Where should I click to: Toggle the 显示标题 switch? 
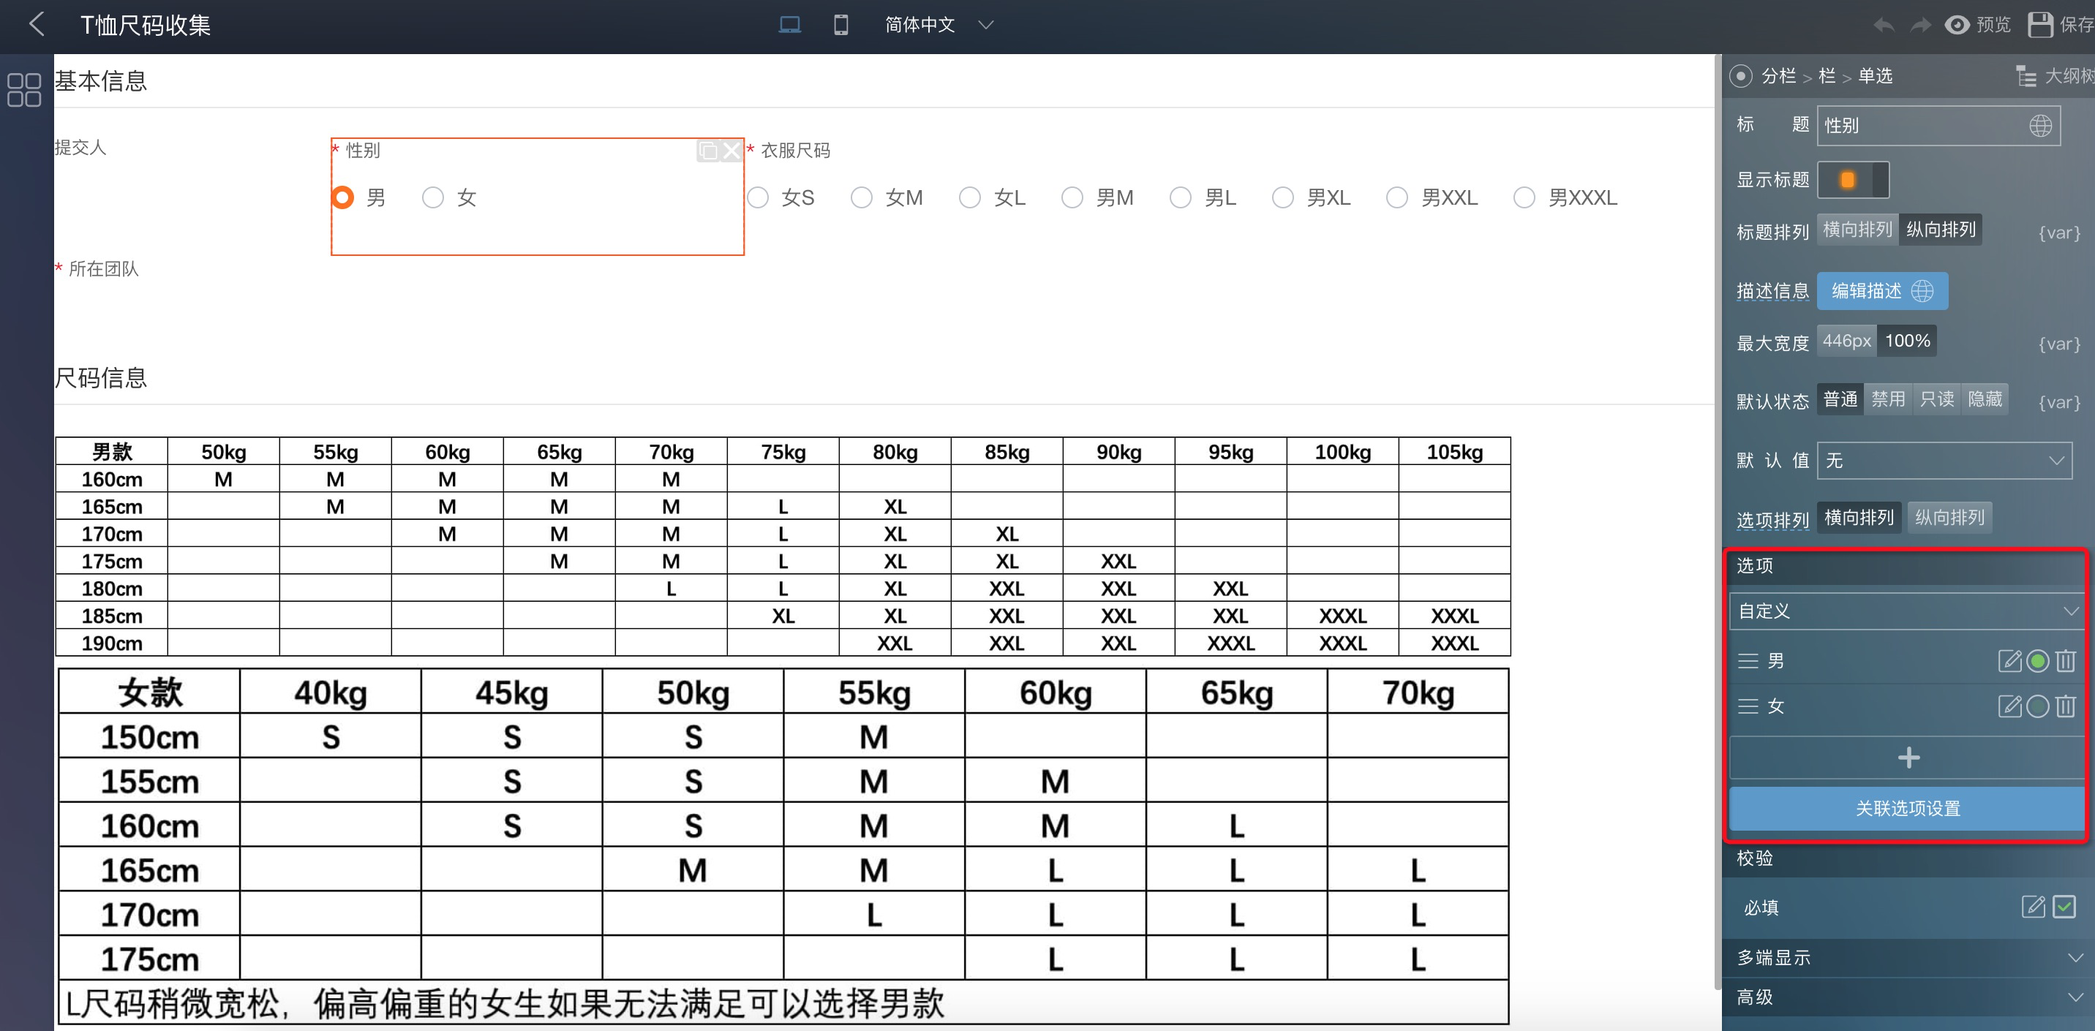1853,180
